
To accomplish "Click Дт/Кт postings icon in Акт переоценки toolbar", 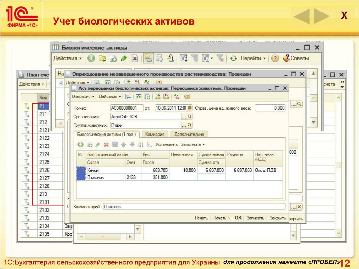I will pos(177,97).
